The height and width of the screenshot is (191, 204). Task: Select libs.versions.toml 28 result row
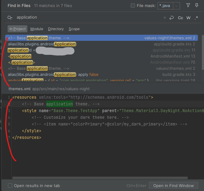coord(102,80)
